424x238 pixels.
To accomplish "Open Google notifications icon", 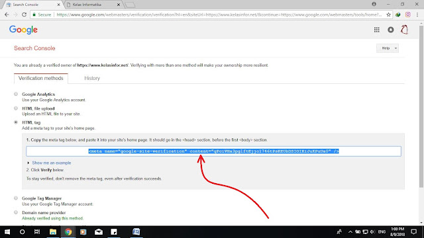I will click(391, 30).
